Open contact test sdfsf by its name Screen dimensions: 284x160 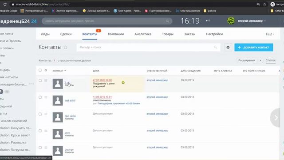coord(70,100)
